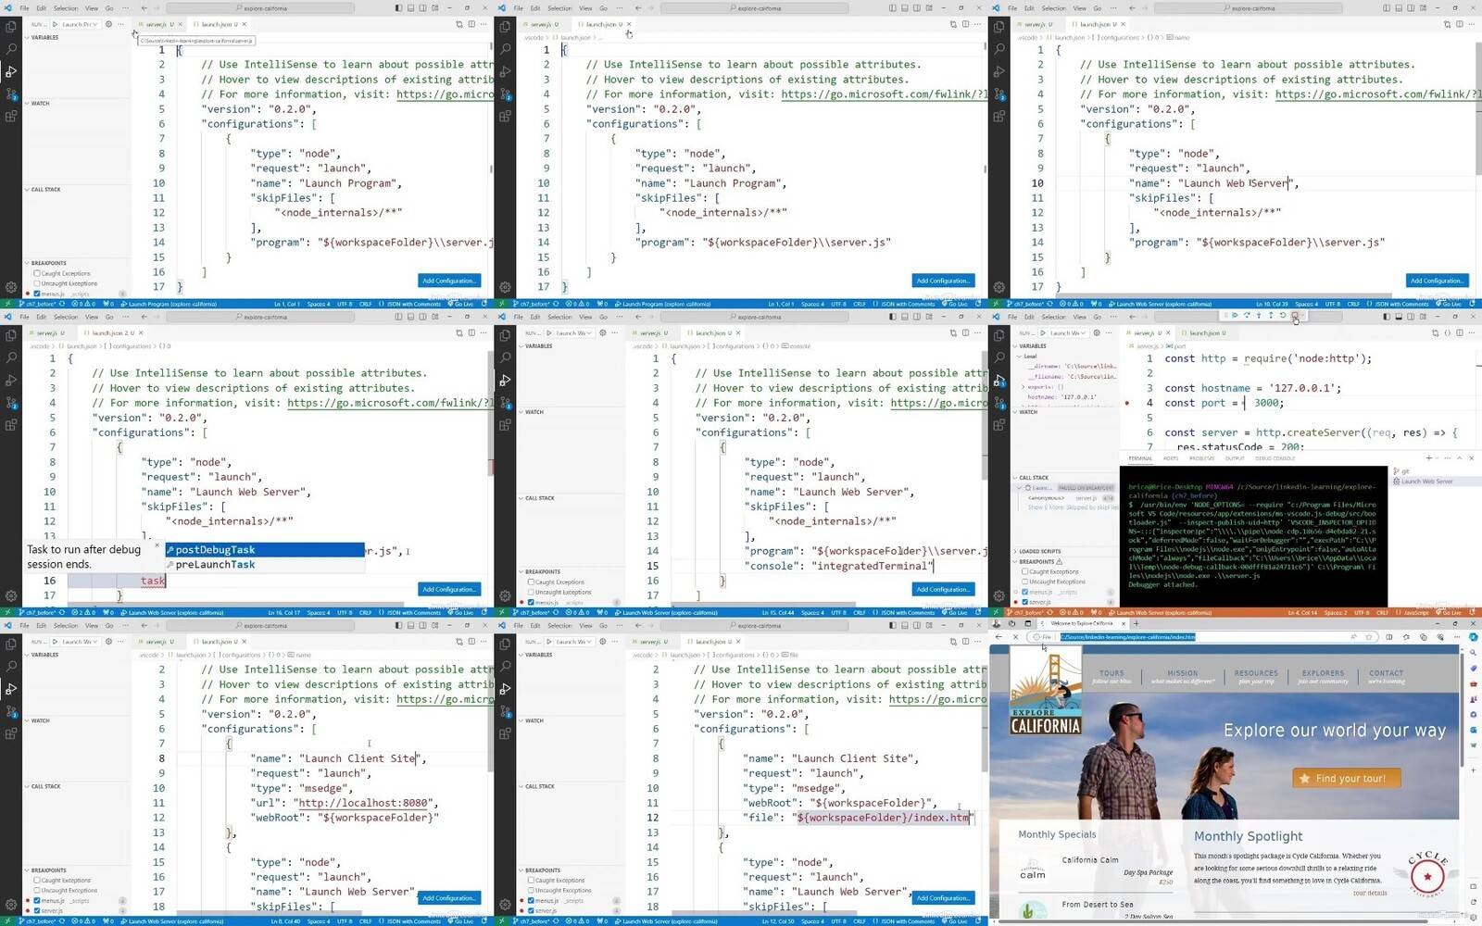Uncheck menus.js breakpoint in paused debugger window
The height and width of the screenshot is (926, 1482).
tap(1025, 592)
